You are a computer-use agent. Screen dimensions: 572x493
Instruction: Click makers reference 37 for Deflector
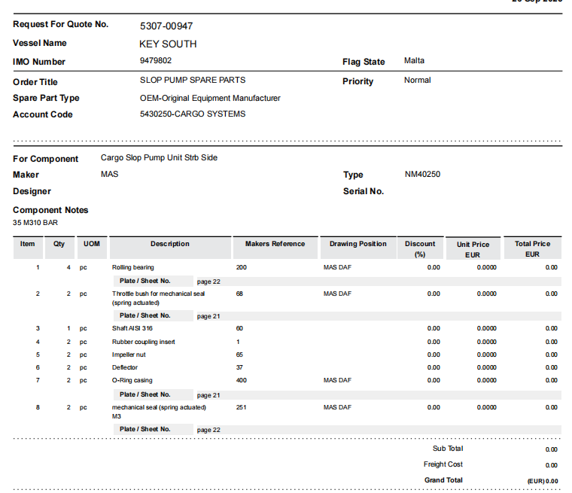pyautogui.click(x=239, y=367)
